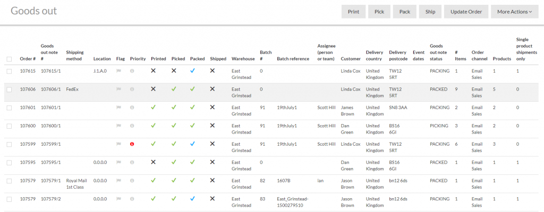The height and width of the screenshot is (212, 544).
Task: Click the Ship button
Action: coord(430,12)
